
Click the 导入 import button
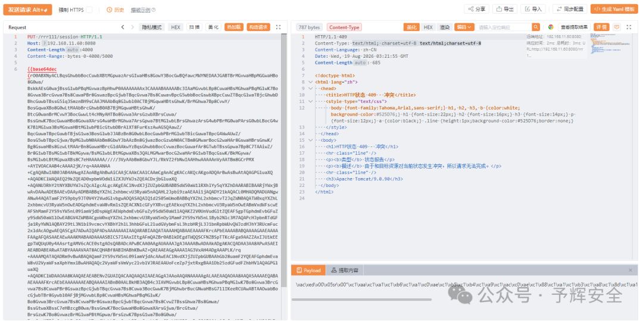coord(533,9)
